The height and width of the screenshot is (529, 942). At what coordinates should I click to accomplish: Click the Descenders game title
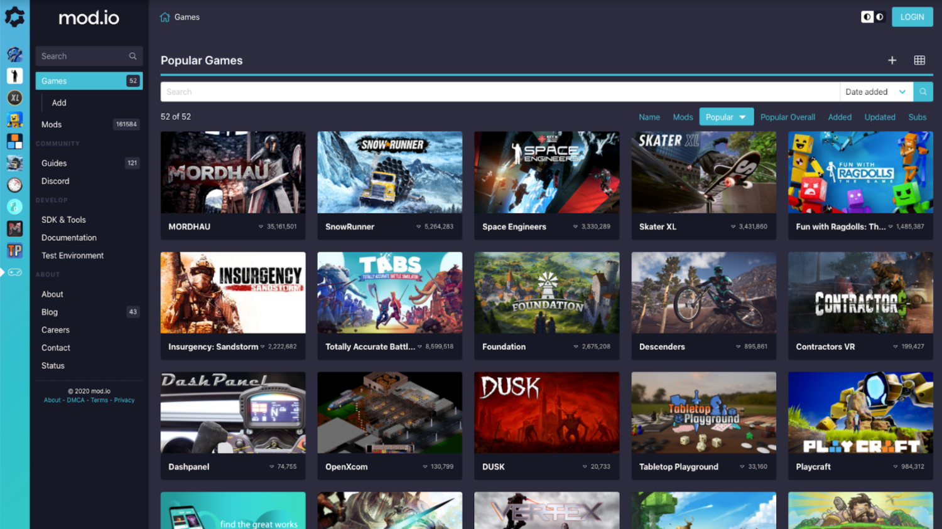[x=662, y=346]
